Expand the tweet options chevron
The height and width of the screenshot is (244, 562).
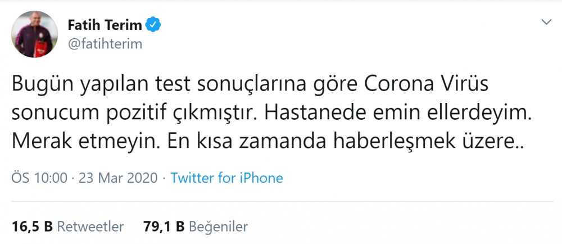pyautogui.click(x=546, y=22)
